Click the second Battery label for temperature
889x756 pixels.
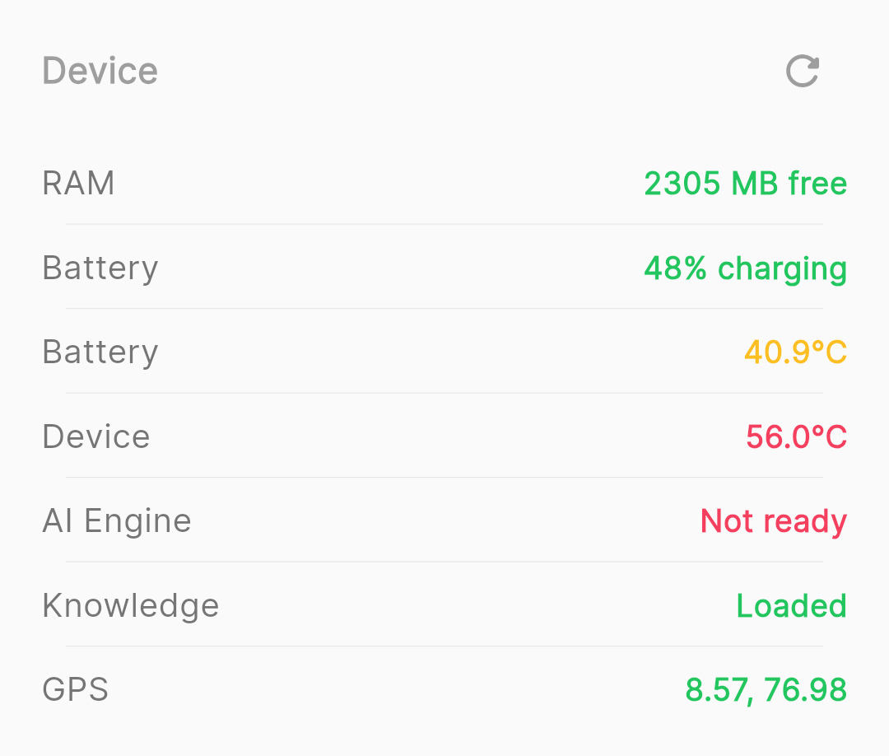coord(100,352)
